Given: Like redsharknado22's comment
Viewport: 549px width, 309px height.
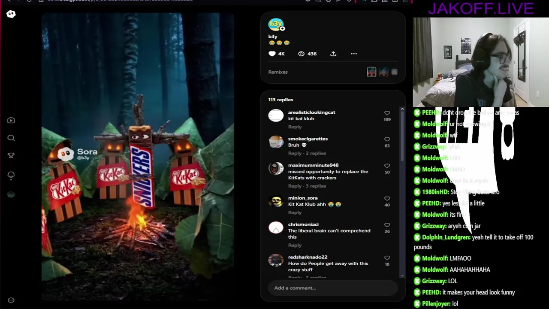Looking at the screenshot, I should coord(387,258).
